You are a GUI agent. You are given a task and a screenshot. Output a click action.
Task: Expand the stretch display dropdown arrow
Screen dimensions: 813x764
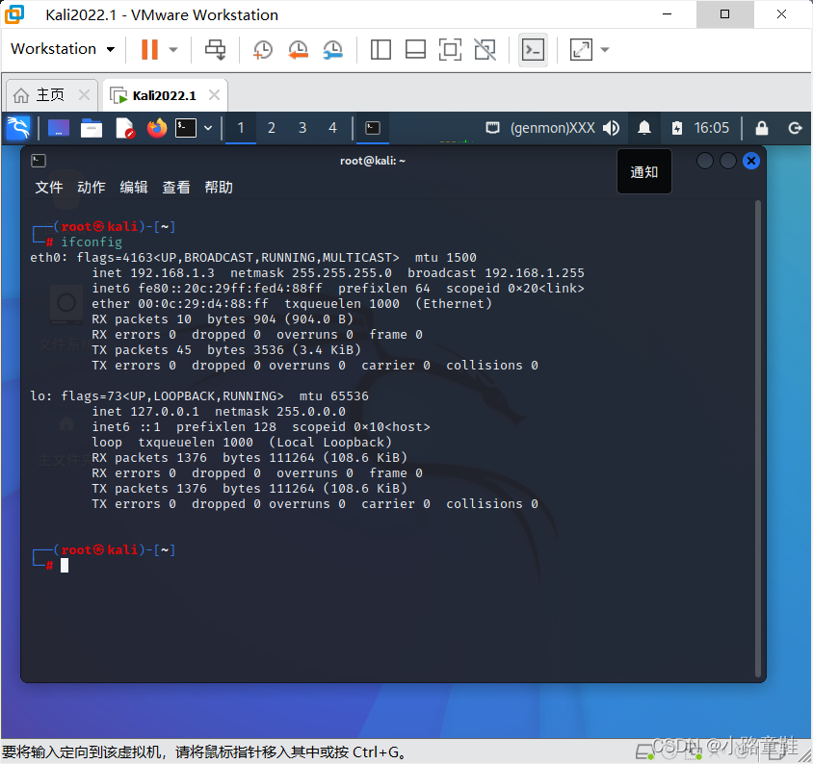pyautogui.click(x=605, y=50)
